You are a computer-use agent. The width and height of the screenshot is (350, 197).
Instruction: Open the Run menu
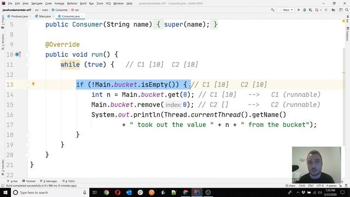(x=91, y=3)
